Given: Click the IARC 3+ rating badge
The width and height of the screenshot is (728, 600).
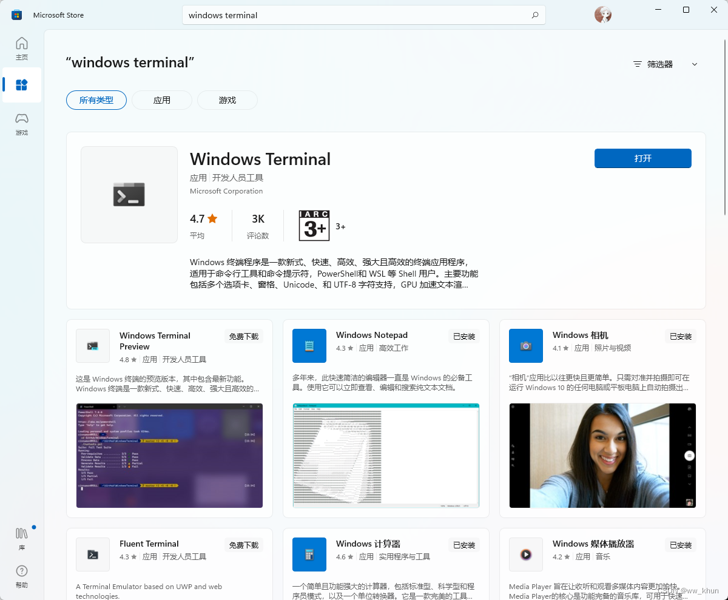Looking at the screenshot, I should [x=314, y=226].
